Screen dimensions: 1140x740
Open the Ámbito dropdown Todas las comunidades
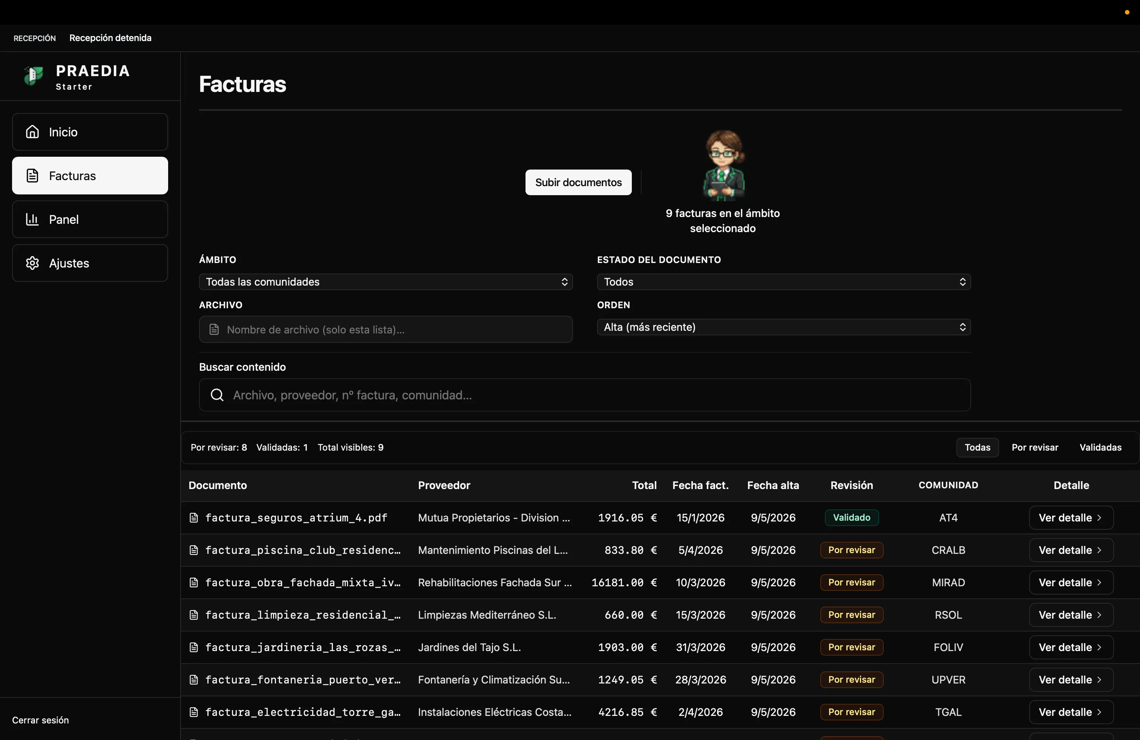click(x=386, y=282)
